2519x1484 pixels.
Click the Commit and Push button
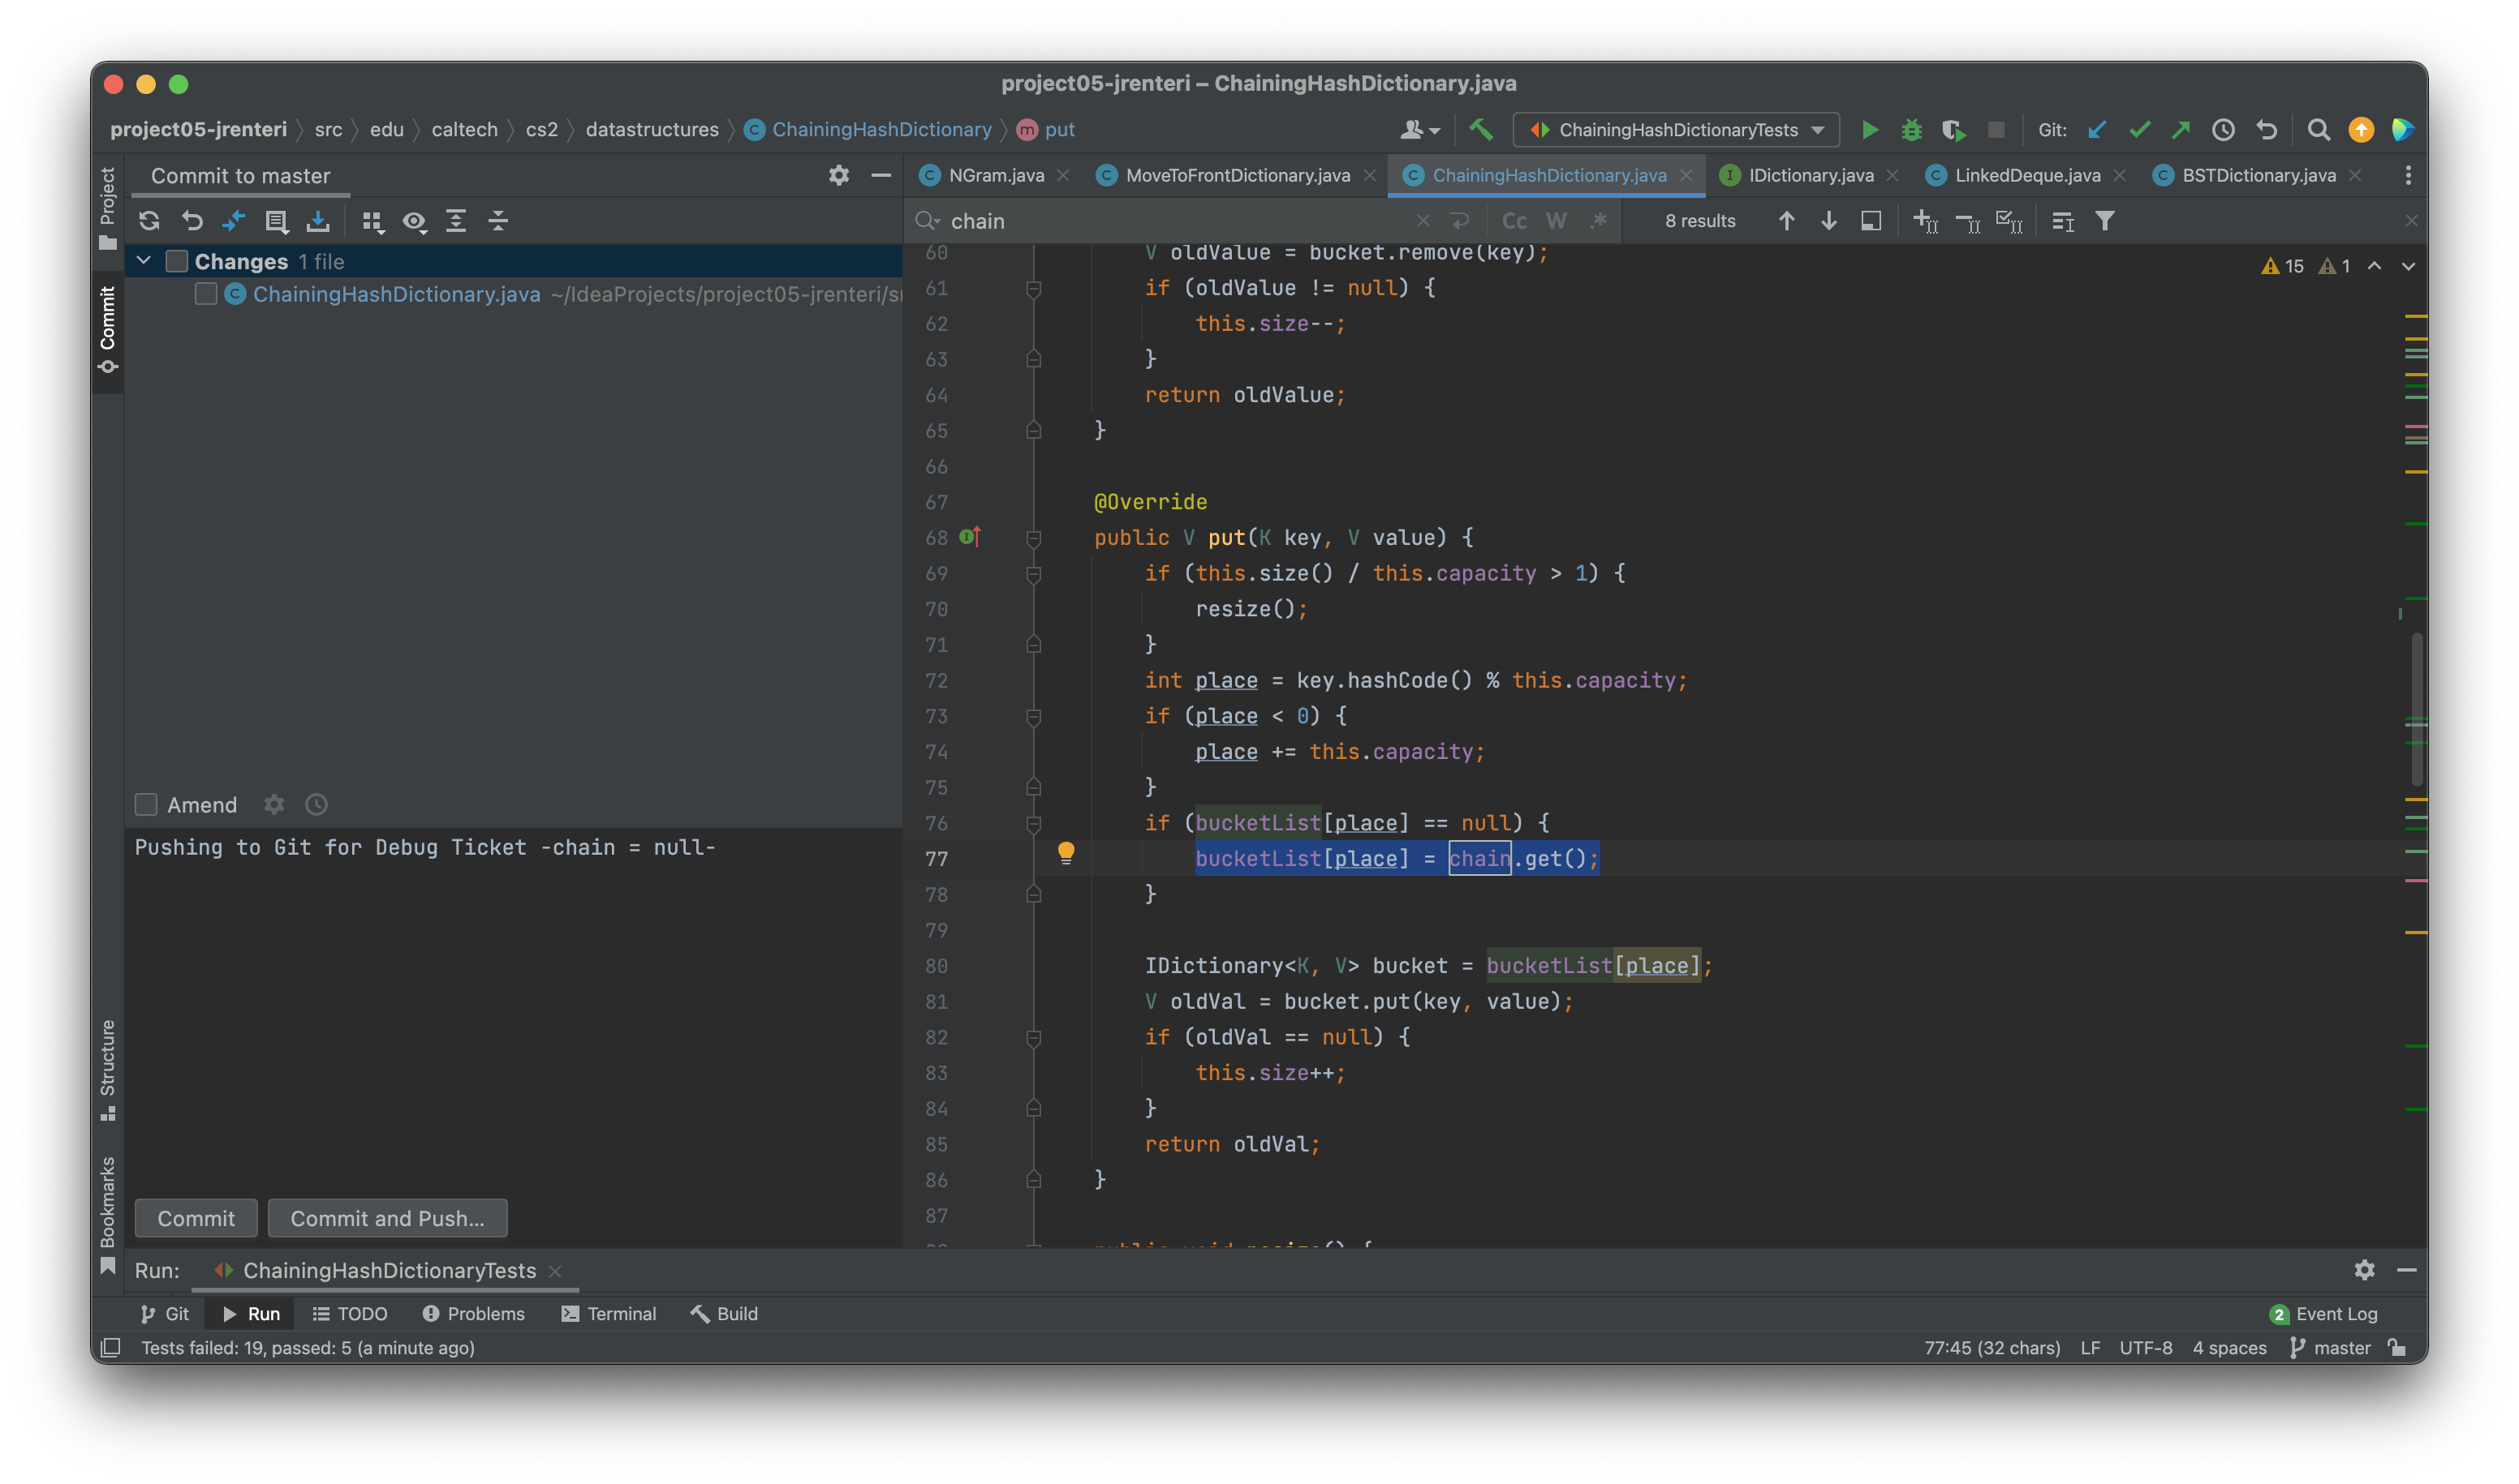(387, 1218)
